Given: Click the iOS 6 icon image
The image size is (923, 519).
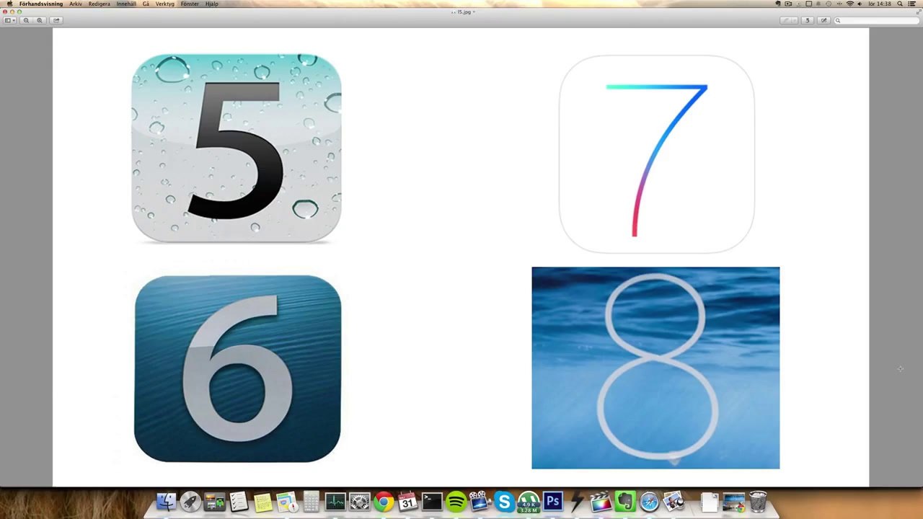Looking at the screenshot, I should [237, 368].
